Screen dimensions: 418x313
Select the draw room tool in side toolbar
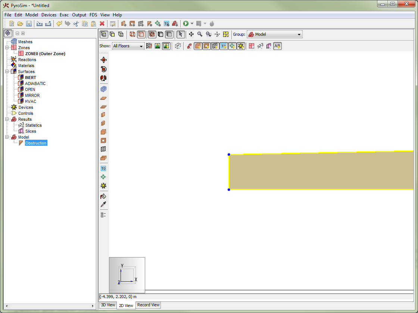[103, 158]
